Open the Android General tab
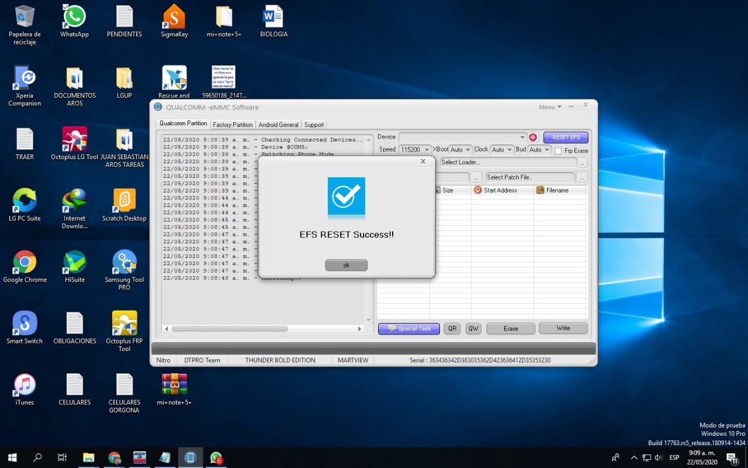Screen dimensions: 748x468 278,125
